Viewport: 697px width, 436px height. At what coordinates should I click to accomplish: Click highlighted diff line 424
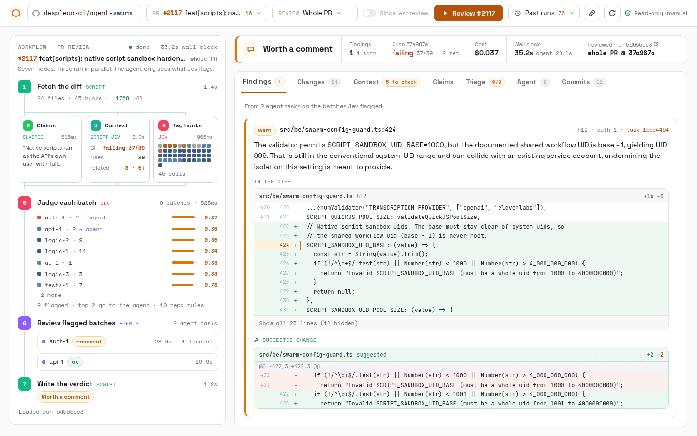pyautogui.click(x=461, y=245)
